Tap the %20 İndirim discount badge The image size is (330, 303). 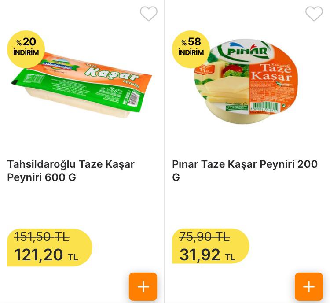(26, 47)
